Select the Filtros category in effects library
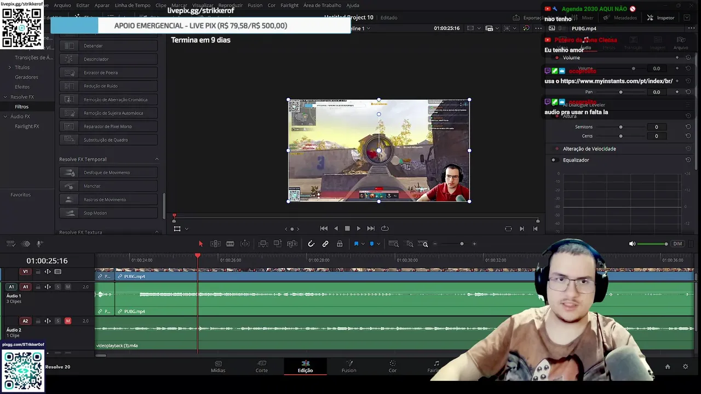Viewport: 701px width, 394px height. tap(21, 107)
